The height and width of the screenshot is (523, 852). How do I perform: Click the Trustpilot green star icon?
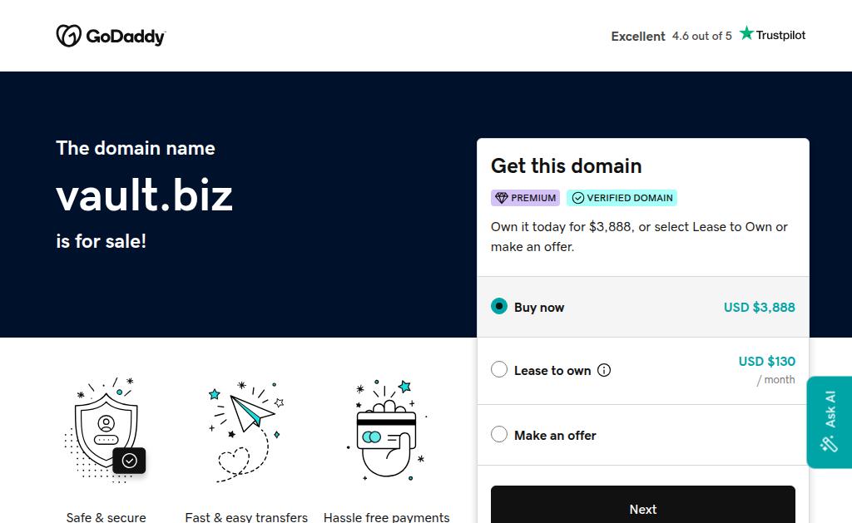(746, 33)
